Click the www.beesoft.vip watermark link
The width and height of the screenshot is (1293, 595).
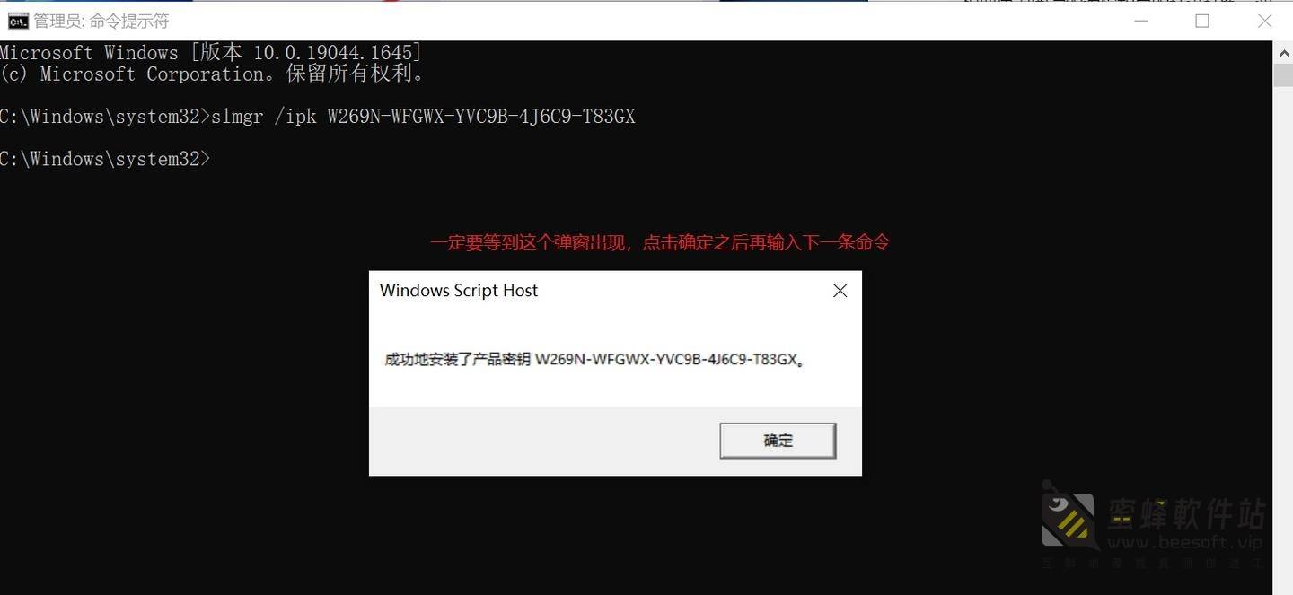(1184, 542)
